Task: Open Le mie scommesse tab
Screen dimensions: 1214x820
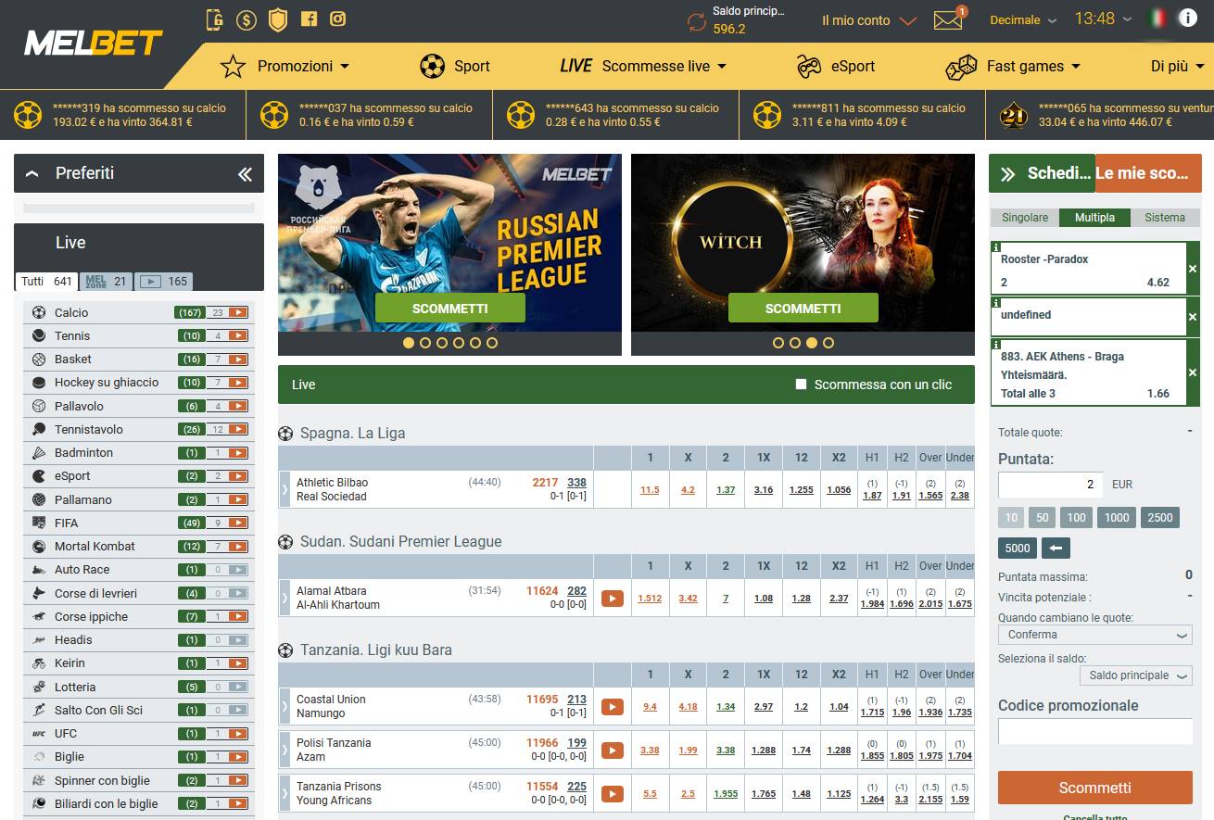Action: point(1148,173)
